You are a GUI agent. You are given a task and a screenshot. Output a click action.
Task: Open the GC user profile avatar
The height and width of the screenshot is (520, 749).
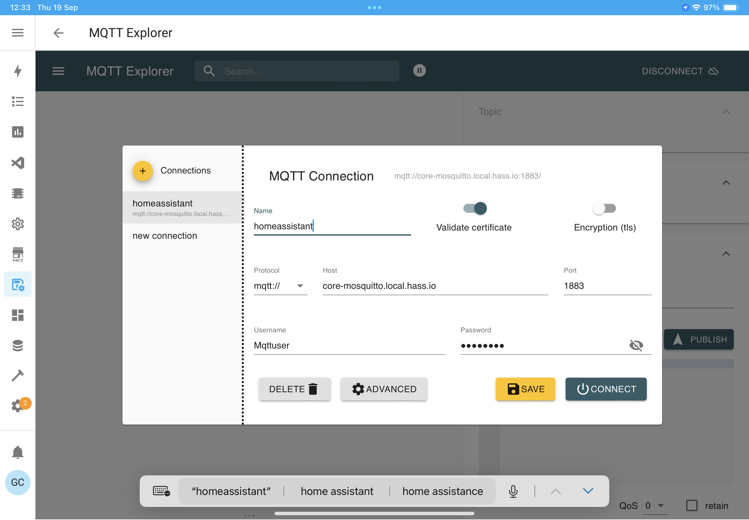tap(17, 483)
